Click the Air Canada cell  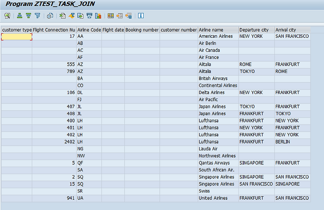pyautogui.click(x=218, y=51)
